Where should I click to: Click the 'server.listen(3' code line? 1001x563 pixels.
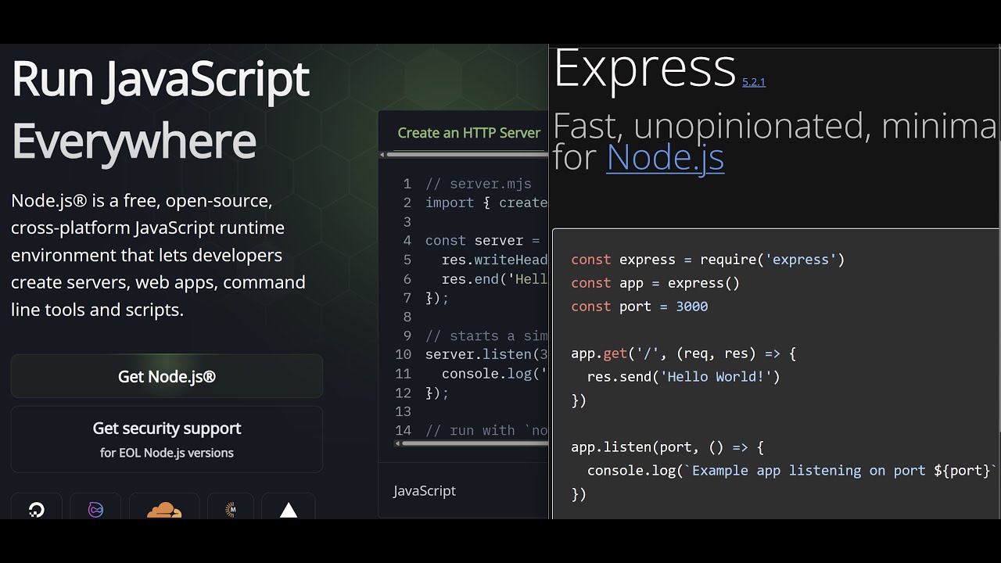tap(486, 354)
